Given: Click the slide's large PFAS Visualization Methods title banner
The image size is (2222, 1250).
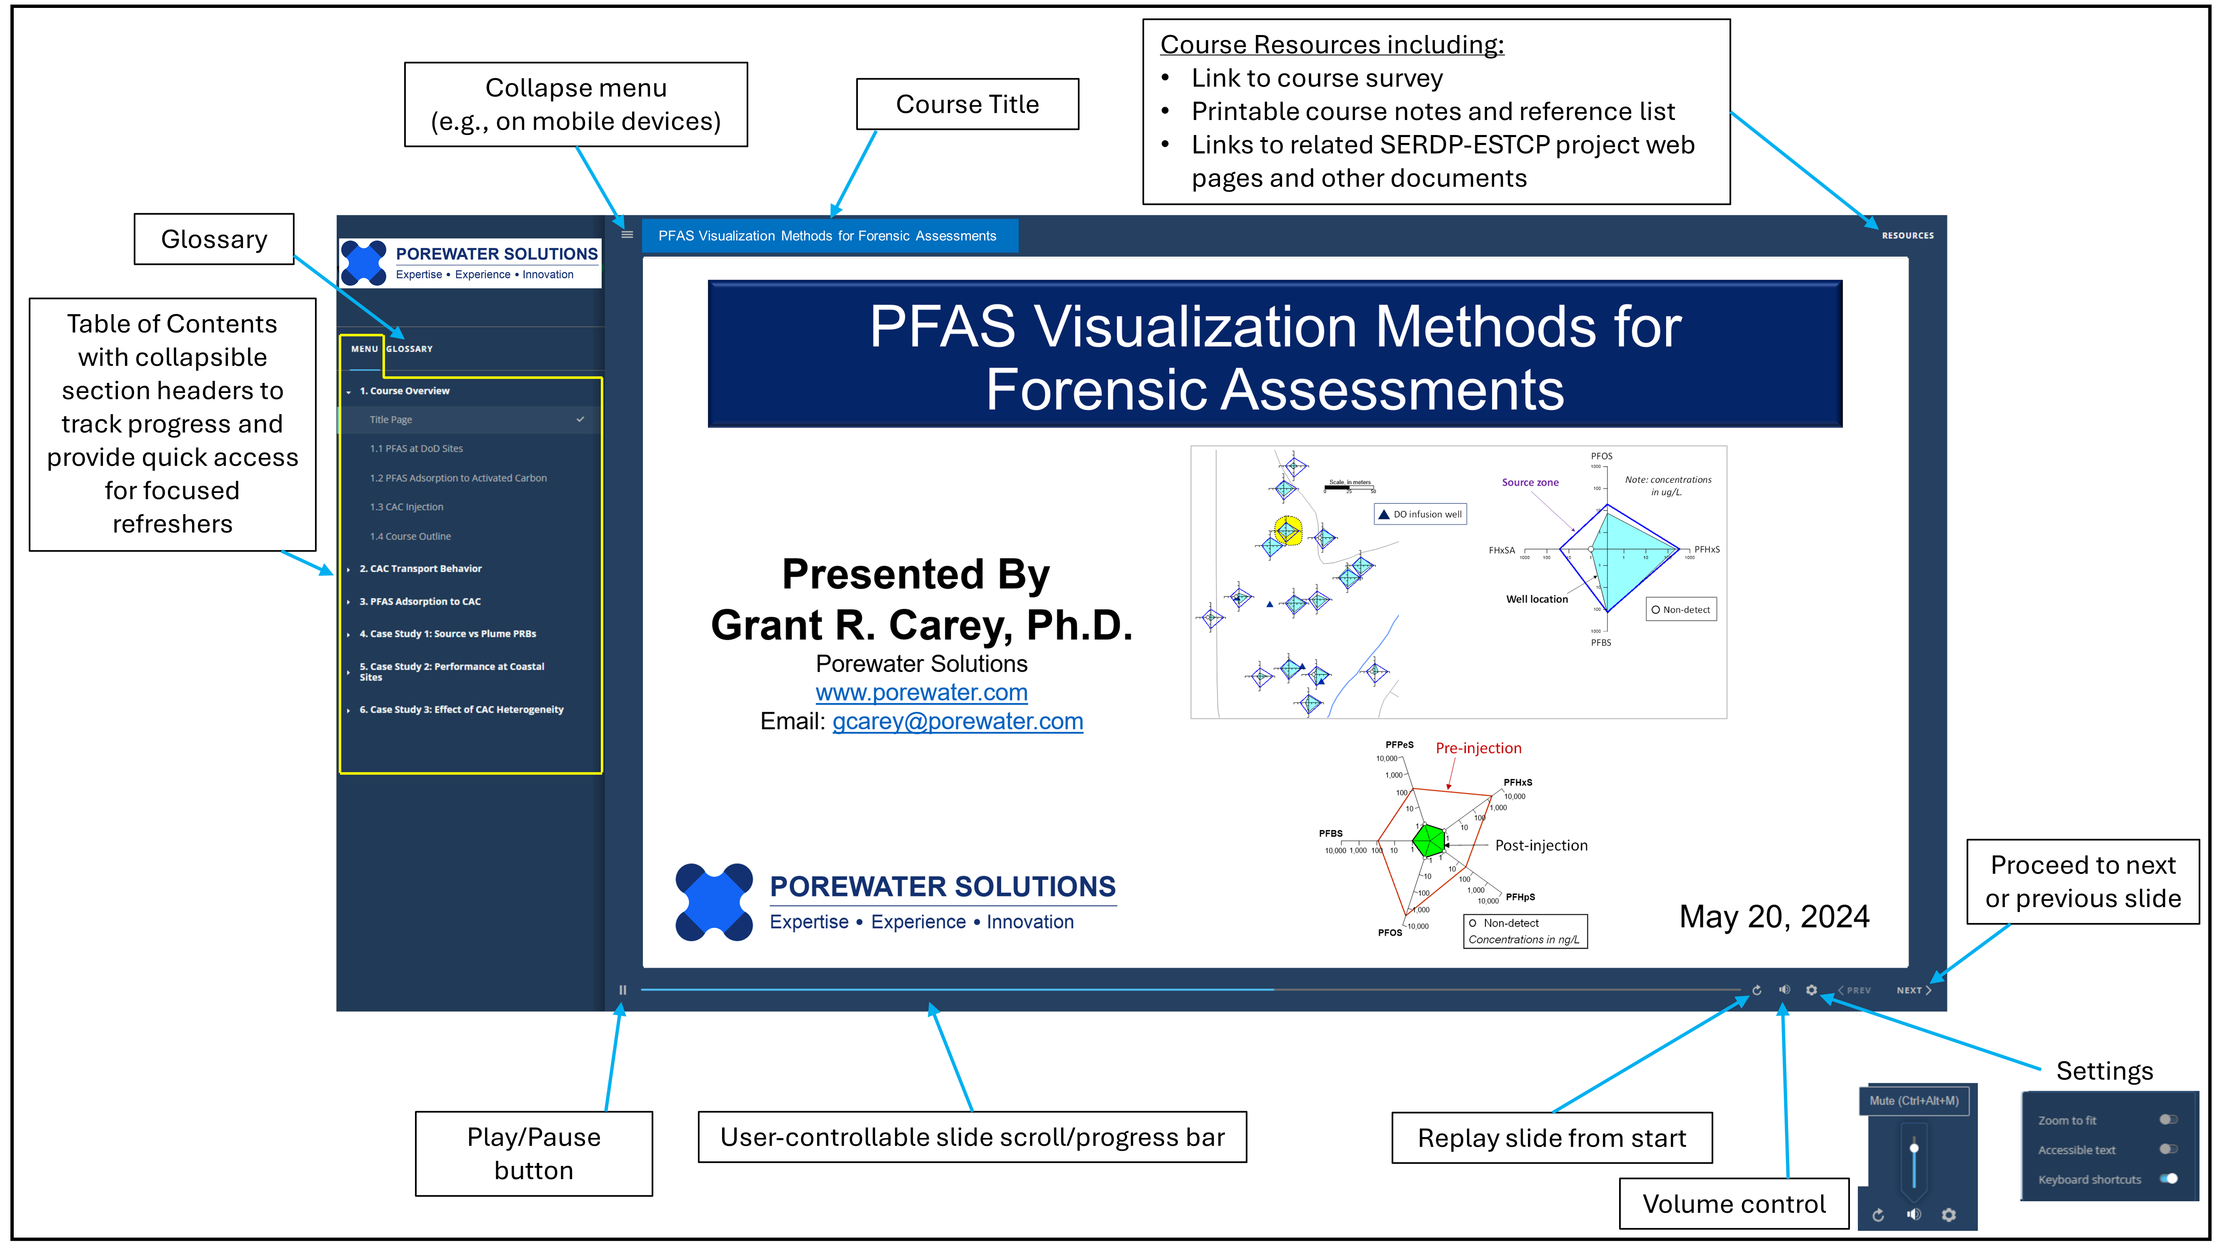Looking at the screenshot, I should (1275, 355).
